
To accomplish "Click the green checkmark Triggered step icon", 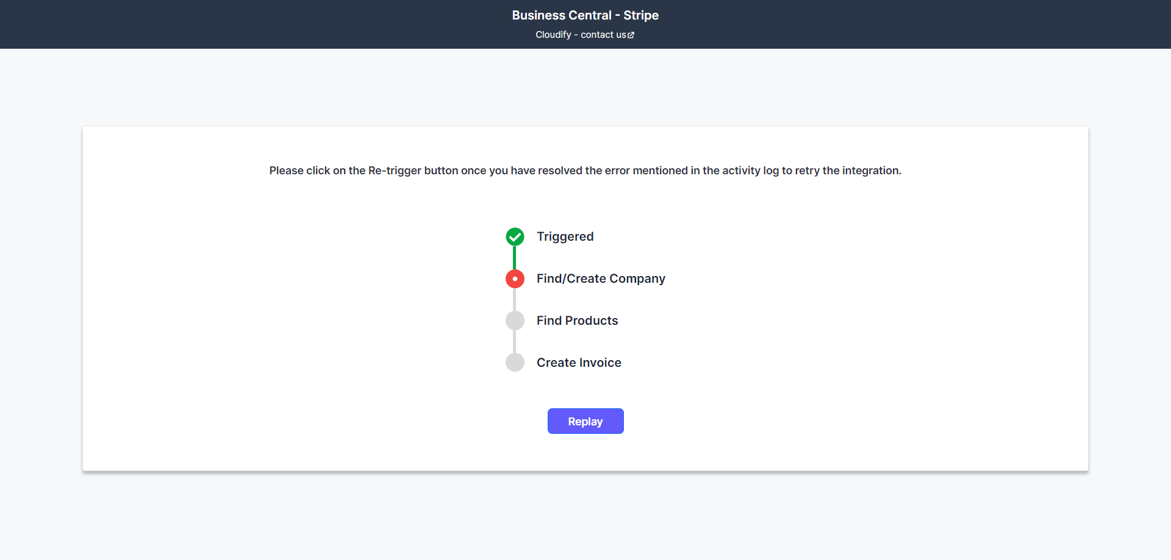I will point(515,236).
